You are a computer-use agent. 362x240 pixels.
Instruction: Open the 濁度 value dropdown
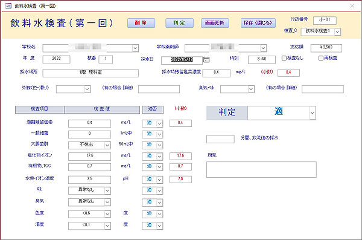pyautogui.click(x=107, y=225)
